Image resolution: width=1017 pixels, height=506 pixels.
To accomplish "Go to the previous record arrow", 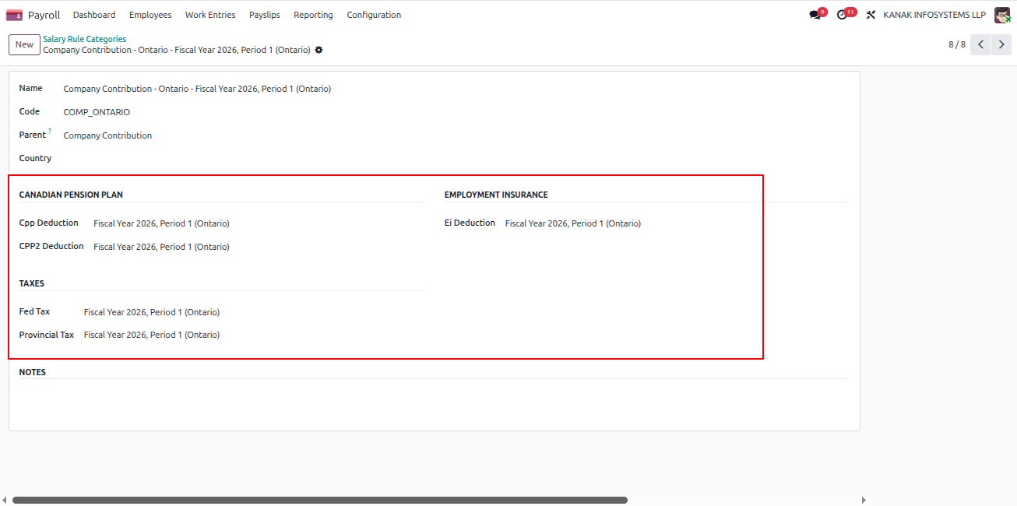I will coord(981,44).
